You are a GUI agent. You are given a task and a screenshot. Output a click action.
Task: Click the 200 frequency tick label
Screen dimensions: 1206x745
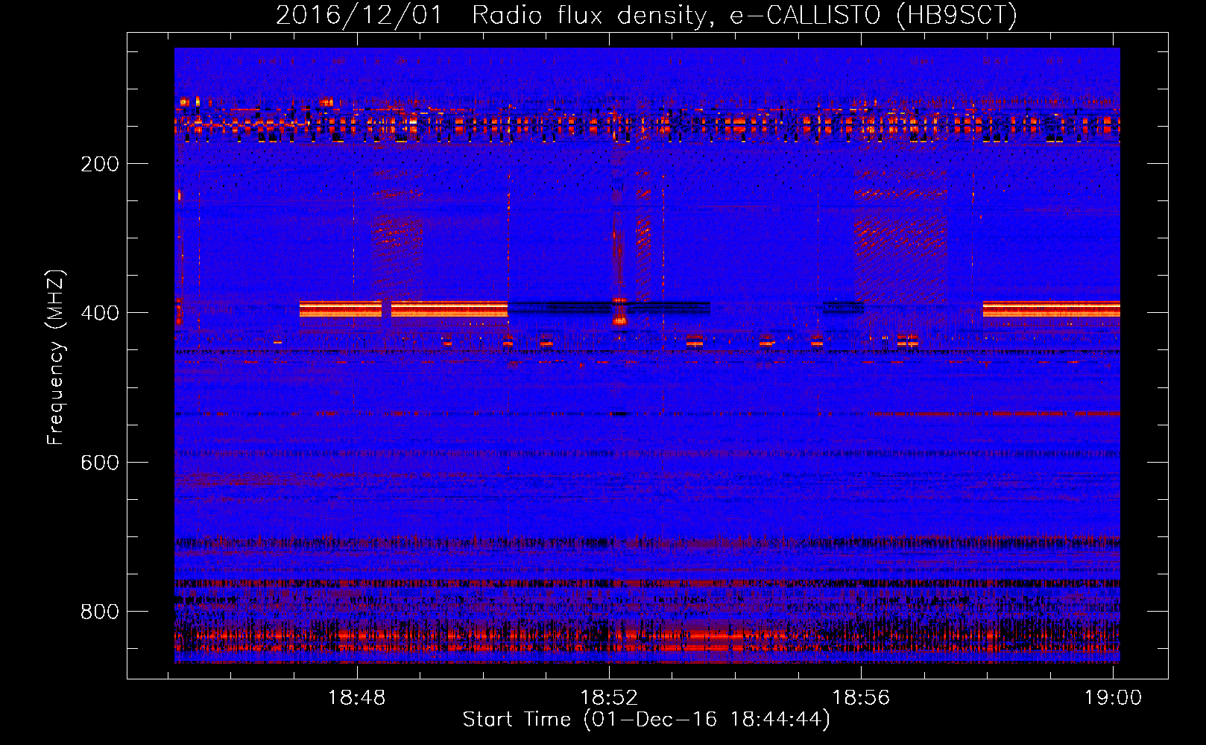point(100,164)
